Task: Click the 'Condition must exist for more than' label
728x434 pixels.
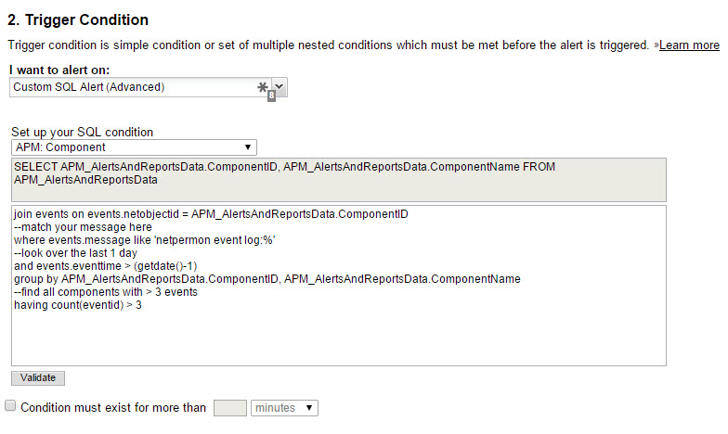Action: [113, 408]
